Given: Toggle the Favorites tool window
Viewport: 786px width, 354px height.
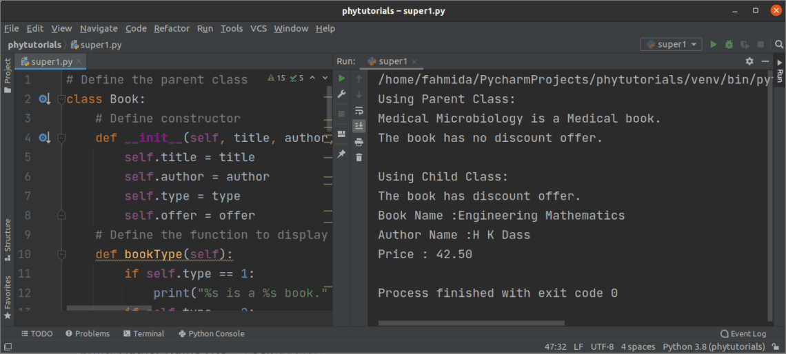Looking at the screenshot, I should coord(8,298).
